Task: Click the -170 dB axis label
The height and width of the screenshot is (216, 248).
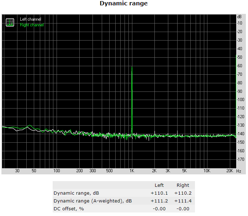Action: pyautogui.click(x=241, y=159)
